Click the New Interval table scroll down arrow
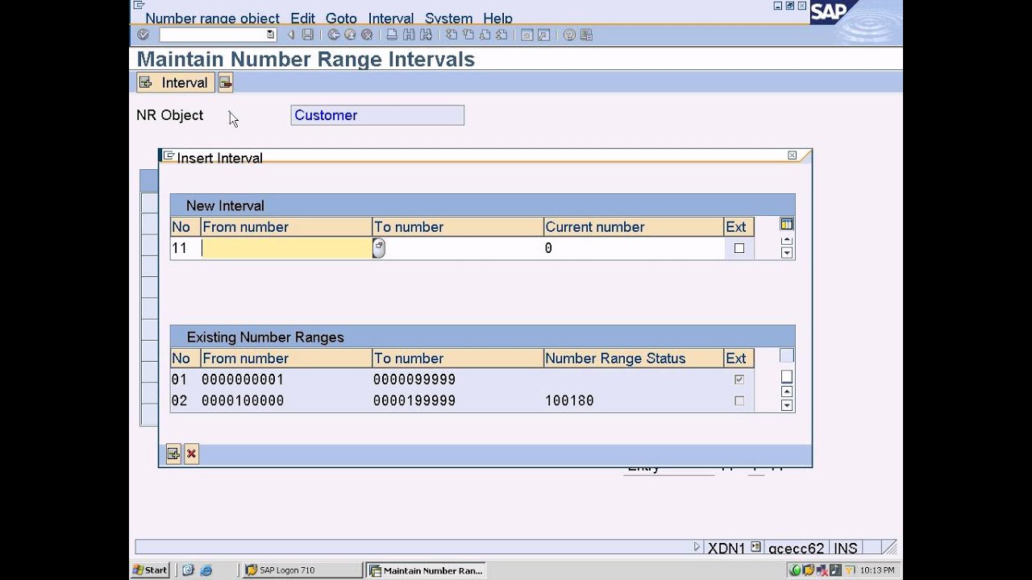The width and height of the screenshot is (1032, 580). point(787,253)
